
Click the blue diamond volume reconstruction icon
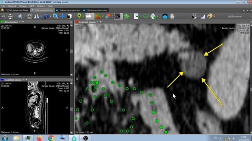(165, 16)
